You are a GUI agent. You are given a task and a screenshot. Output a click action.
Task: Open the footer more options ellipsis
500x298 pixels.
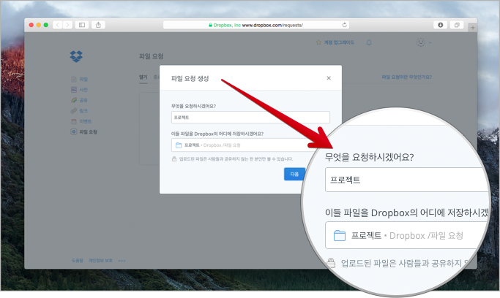122,261
